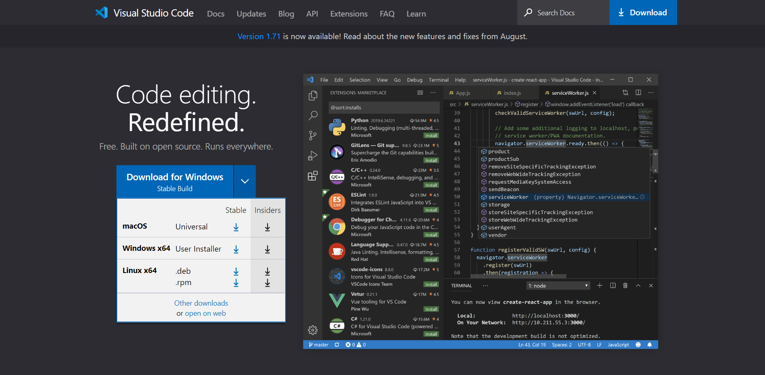
Task: Download the Windows x64 User Installer Stable build
Action: click(236, 250)
